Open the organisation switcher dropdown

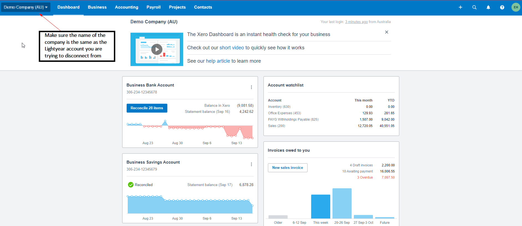[26, 7]
